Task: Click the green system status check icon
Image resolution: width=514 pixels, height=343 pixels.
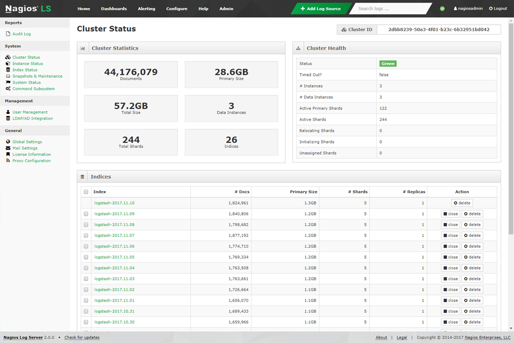Action: (x=443, y=9)
